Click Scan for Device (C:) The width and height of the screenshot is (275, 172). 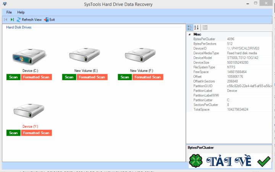point(13,77)
